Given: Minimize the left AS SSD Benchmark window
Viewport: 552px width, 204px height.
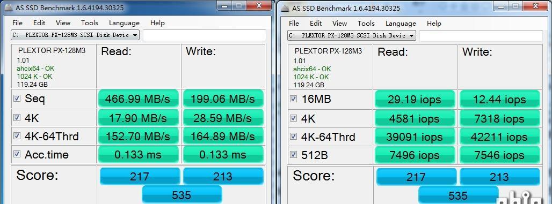Looking at the screenshot, I should click(x=223, y=5).
